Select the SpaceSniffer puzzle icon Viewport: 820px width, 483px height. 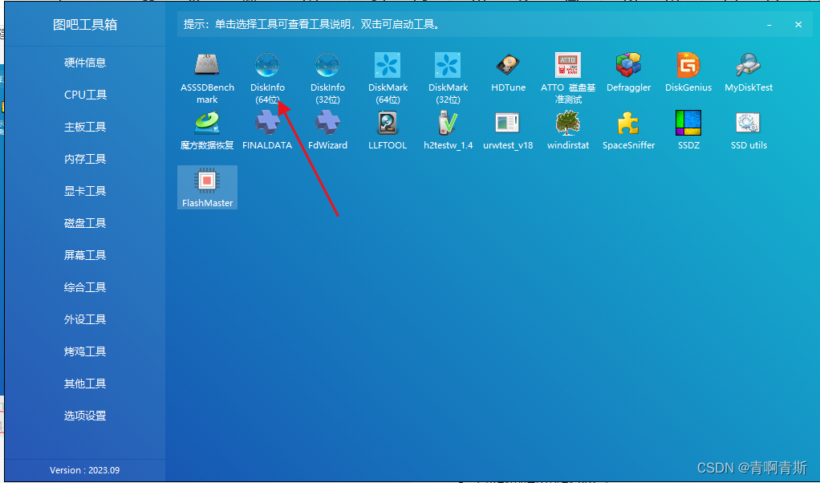pos(628,123)
